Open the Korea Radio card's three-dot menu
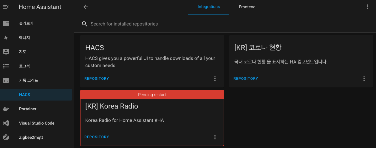This screenshot has width=376, height=148. [x=215, y=137]
